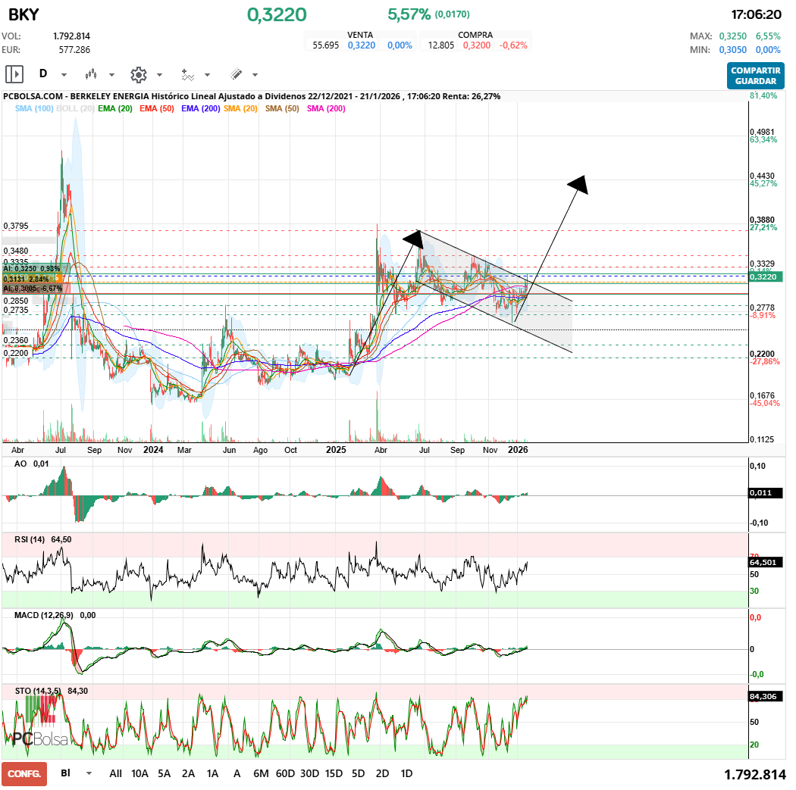This screenshot has height=790, width=796.
Task: Open the gear settings icon
Action: pyautogui.click(x=138, y=74)
